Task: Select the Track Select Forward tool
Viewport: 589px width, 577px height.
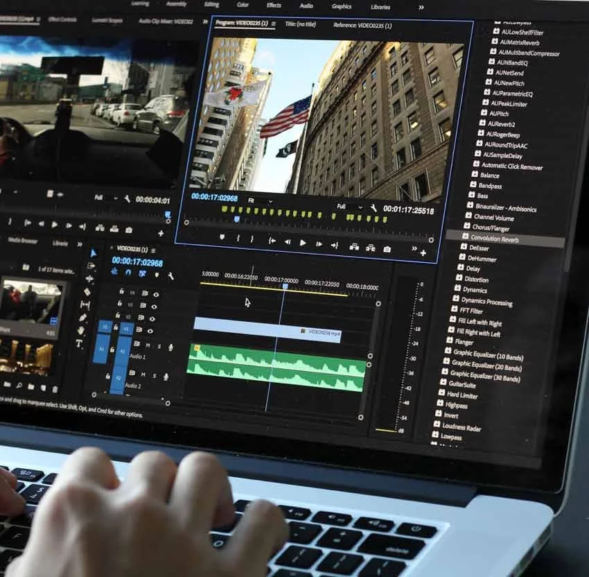Action: (91, 266)
